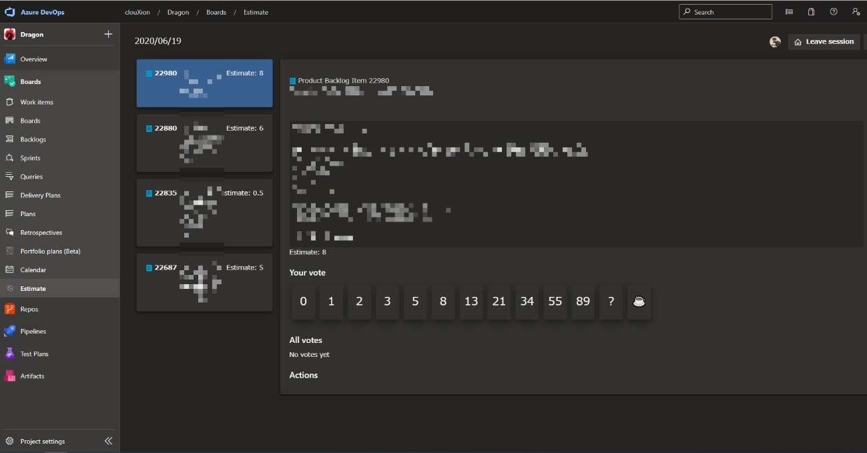Click the Dragon project avatar icon

[x=10, y=35]
